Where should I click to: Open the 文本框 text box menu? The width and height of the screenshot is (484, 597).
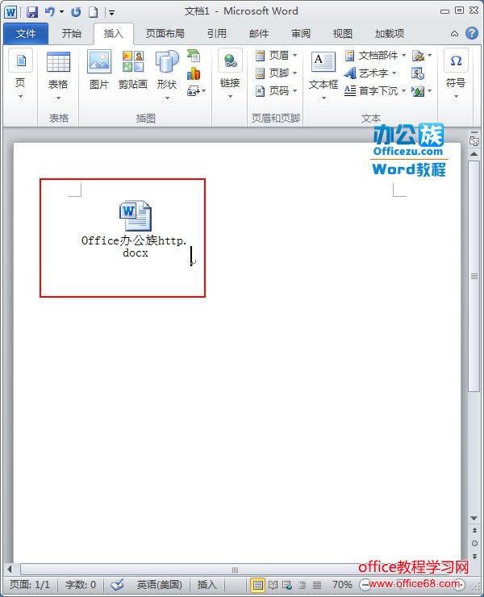[x=323, y=75]
